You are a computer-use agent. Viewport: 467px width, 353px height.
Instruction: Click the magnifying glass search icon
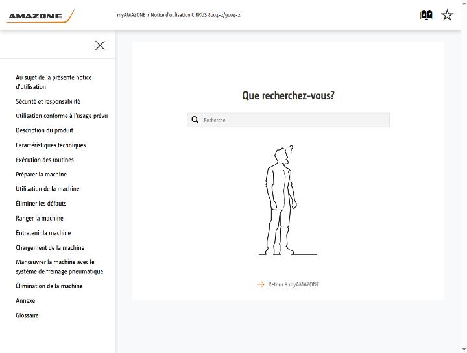[195, 120]
